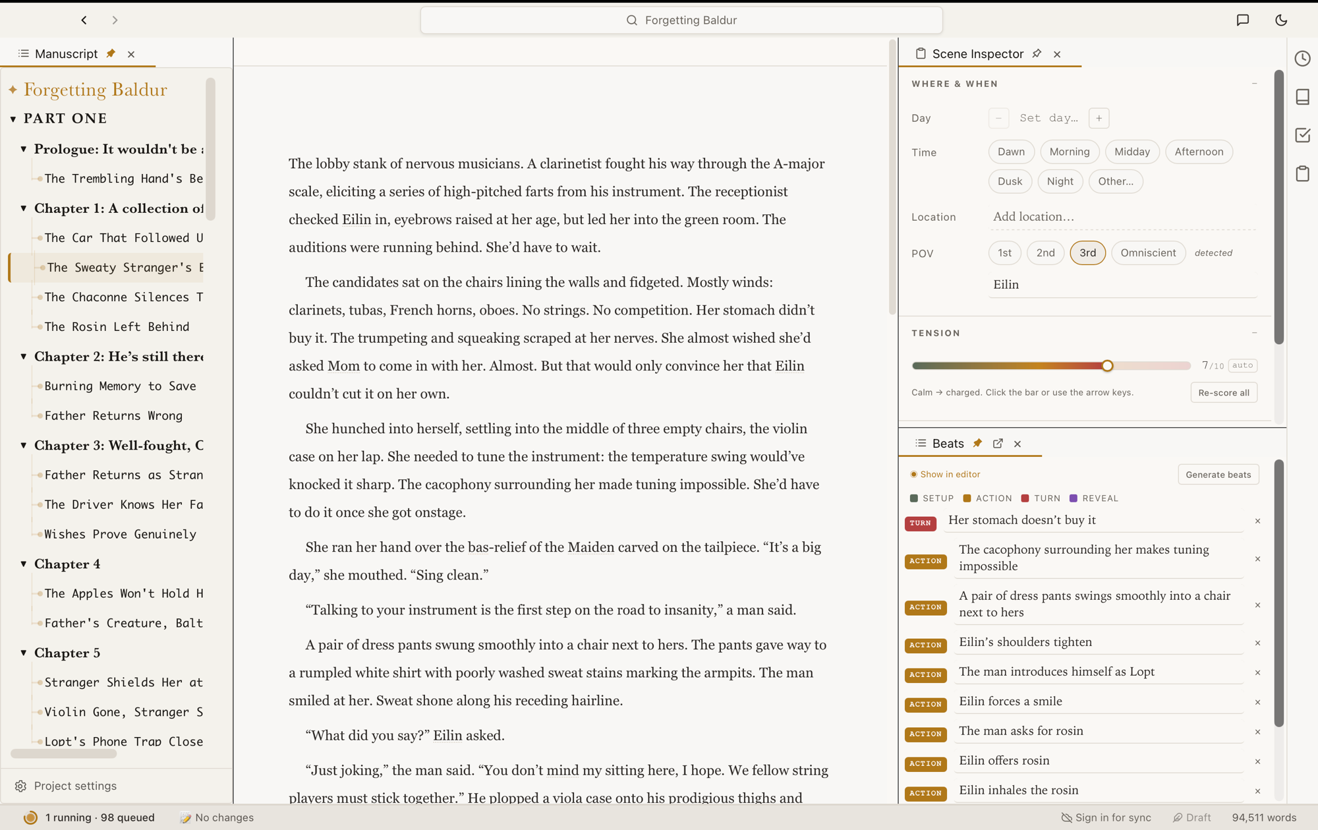Go back with the left arrow
The width and height of the screenshot is (1318, 830).
coord(84,20)
